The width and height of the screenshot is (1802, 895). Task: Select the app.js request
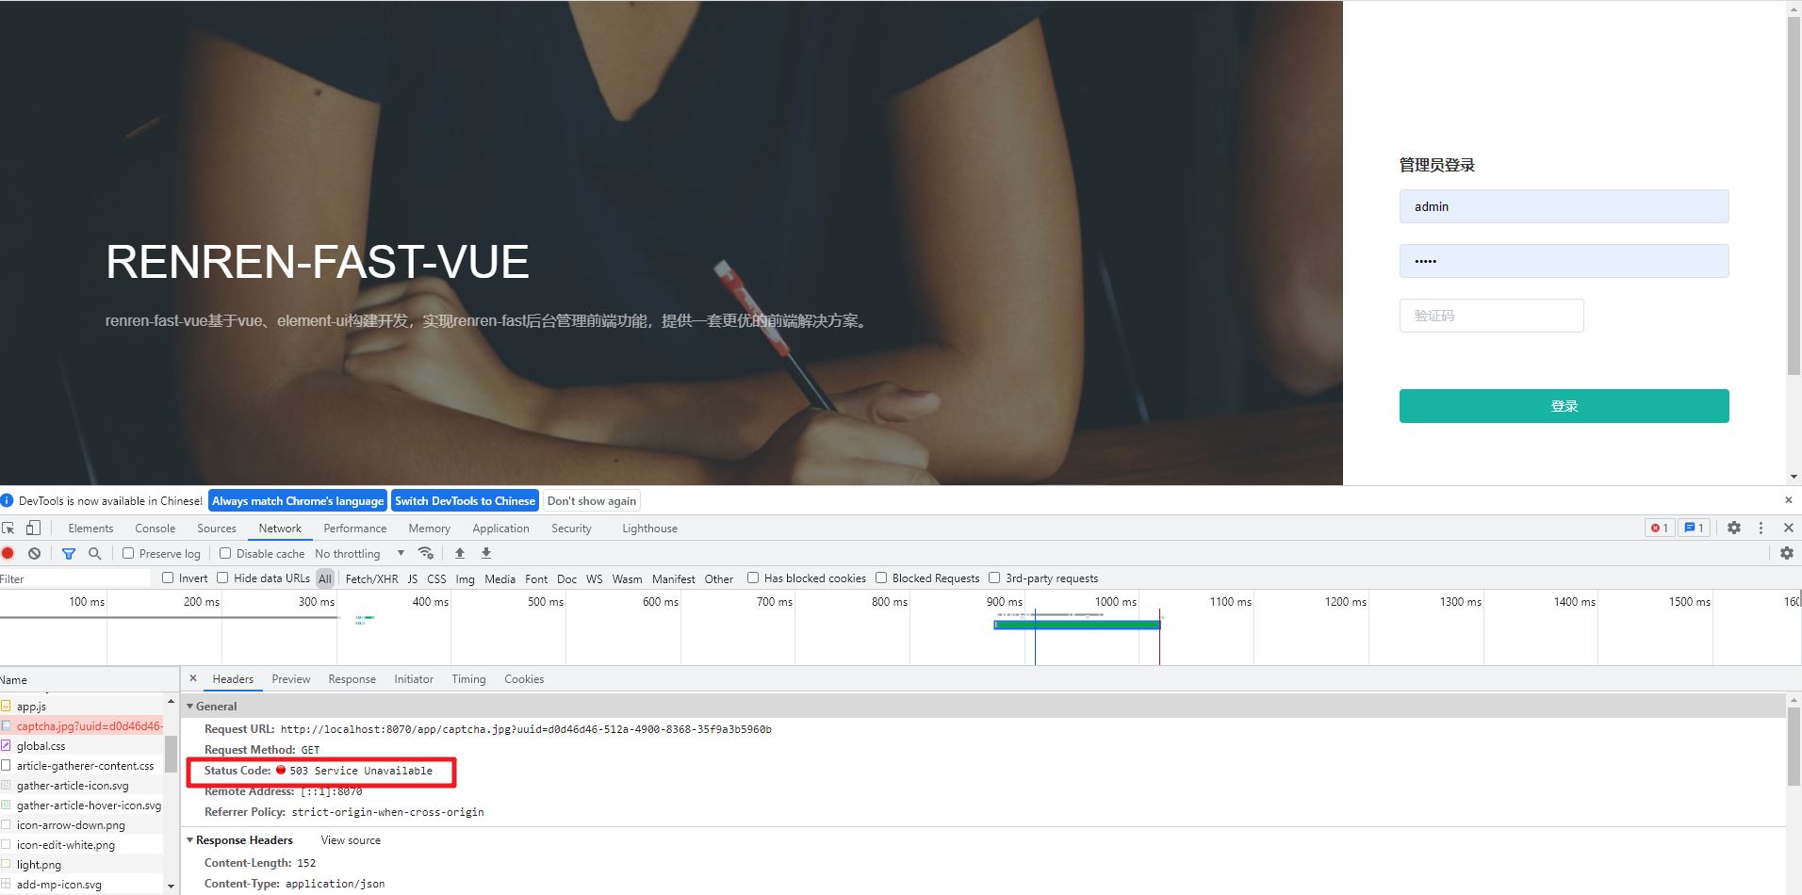(82, 707)
